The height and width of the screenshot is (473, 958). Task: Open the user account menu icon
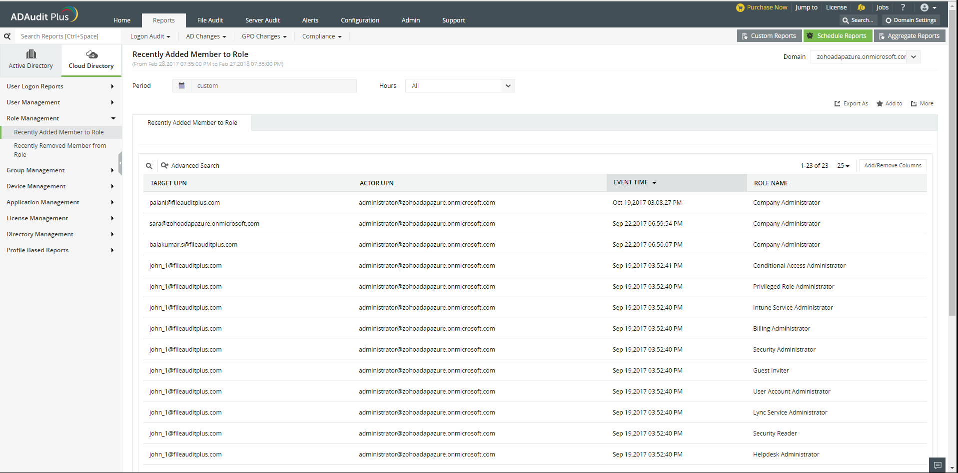coord(928,7)
